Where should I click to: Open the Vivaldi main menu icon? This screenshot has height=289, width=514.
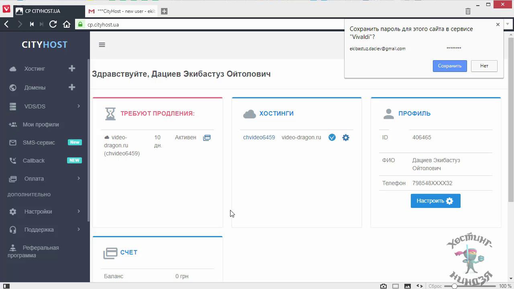click(6, 10)
